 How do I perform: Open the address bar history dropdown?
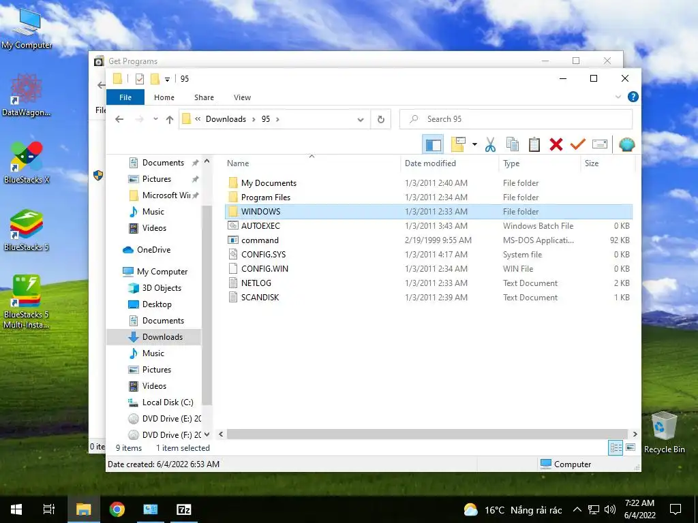pos(361,119)
